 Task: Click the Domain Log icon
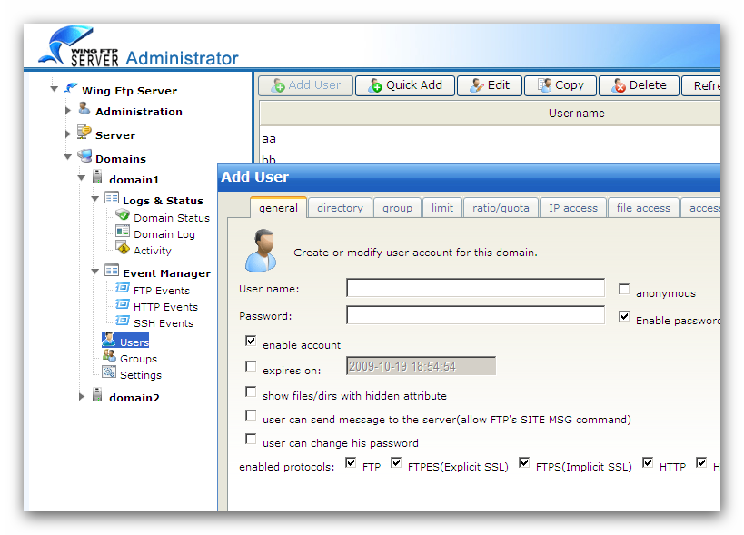[x=123, y=232]
